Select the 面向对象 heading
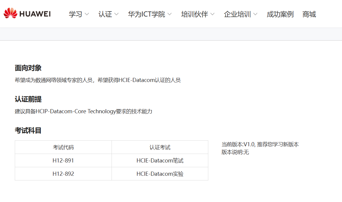 [x=28, y=68]
